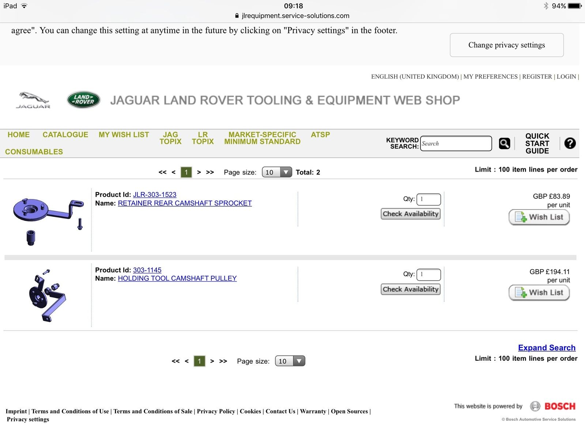Check Availability for retainer rear camshaft sprocket

point(411,214)
